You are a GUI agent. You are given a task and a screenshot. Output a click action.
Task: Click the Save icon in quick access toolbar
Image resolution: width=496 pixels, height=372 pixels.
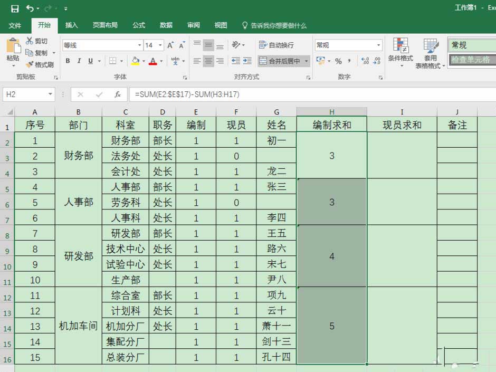click(x=15, y=8)
